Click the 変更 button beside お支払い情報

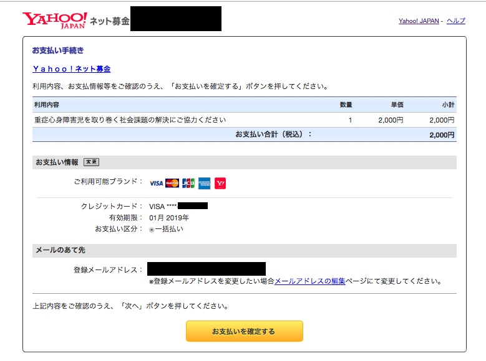click(92, 162)
